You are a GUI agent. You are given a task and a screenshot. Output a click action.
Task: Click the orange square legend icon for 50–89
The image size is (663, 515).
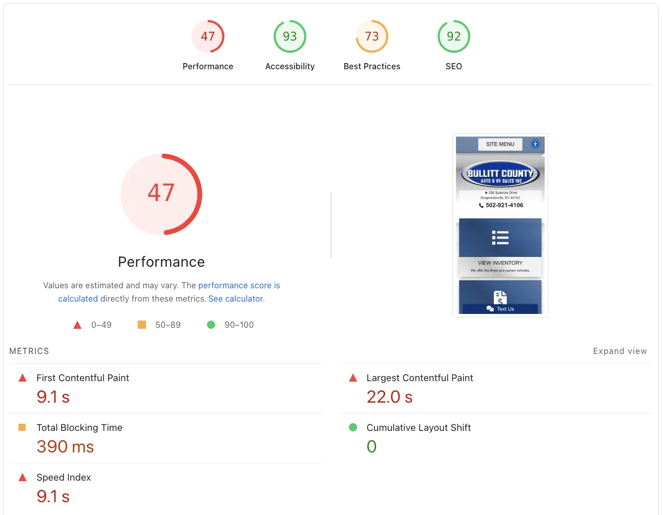click(x=142, y=325)
